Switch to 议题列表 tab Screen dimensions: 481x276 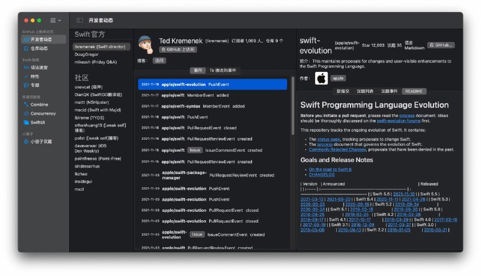click(365, 91)
